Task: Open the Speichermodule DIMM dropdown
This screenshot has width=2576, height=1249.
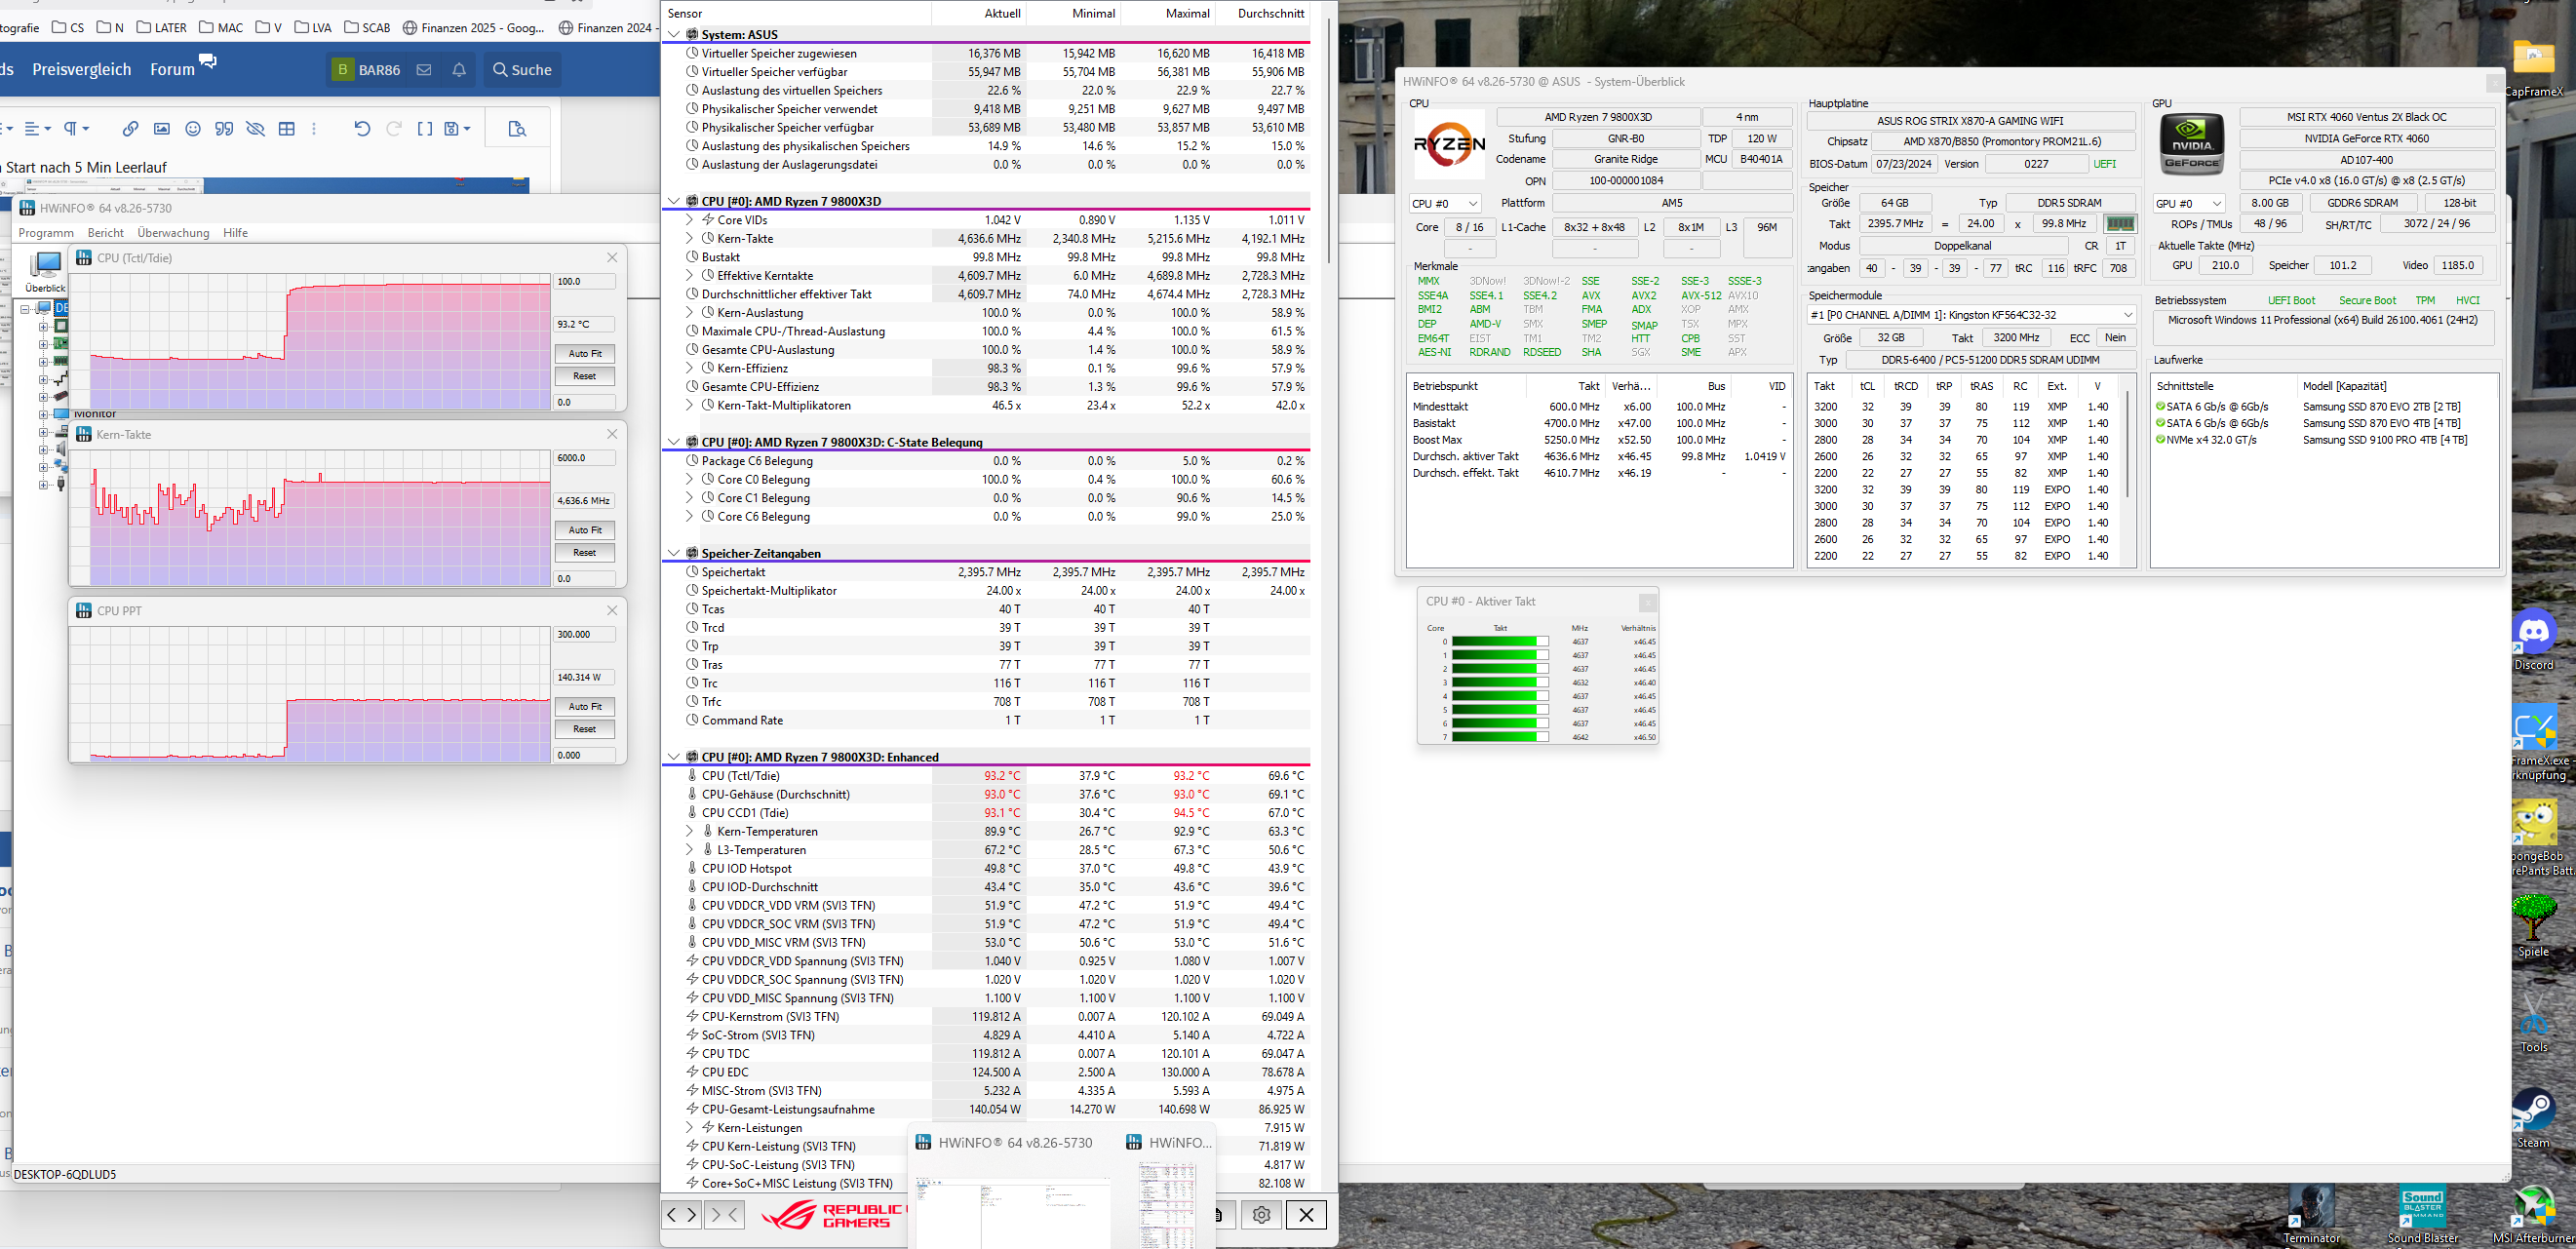Action: pos(1970,315)
